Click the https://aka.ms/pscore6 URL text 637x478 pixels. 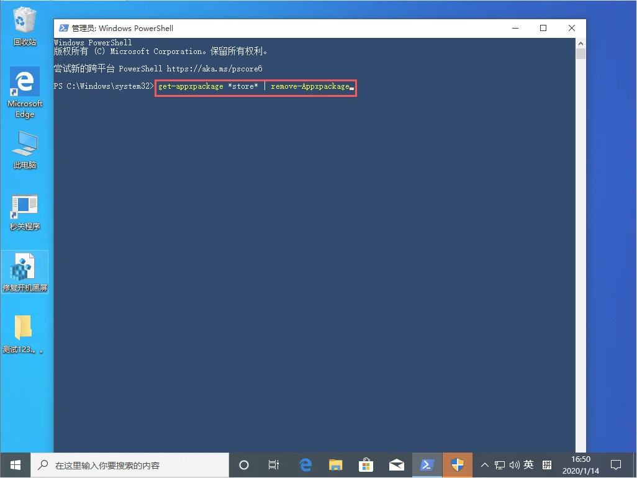pos(214,69)
